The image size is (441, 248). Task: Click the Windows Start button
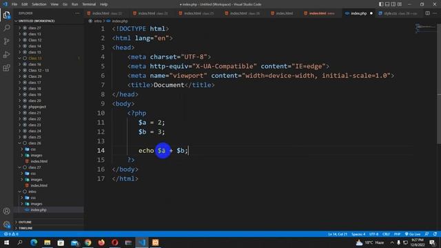point(6,242)
